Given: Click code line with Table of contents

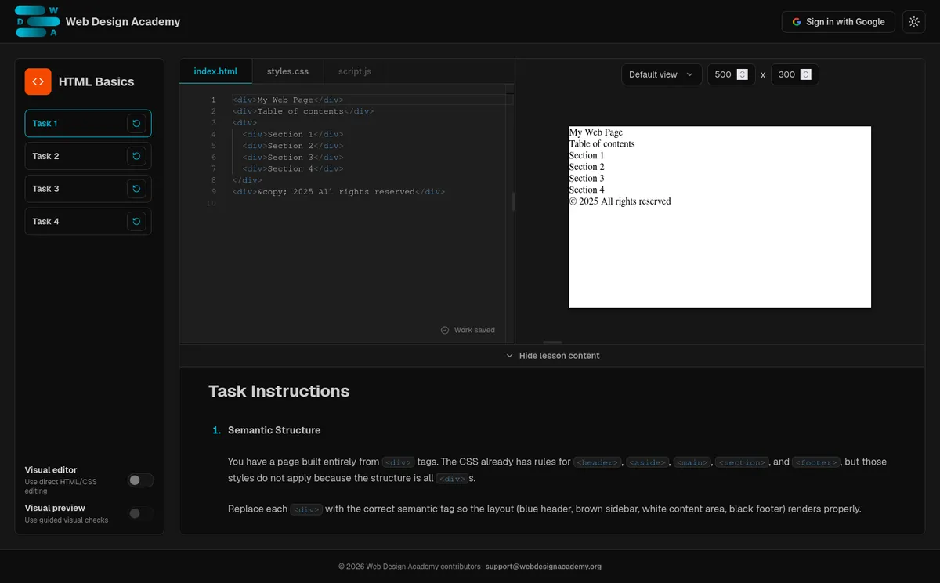Looking at the screenshot, I should pos(302,111).
